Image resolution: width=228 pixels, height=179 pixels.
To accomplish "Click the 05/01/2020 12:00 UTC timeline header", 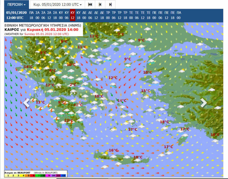I will coord(16,15).
